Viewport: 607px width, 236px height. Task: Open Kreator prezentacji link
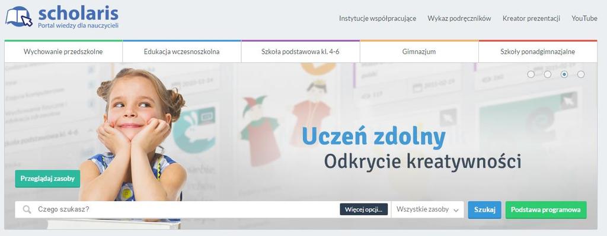click(531, 18)
